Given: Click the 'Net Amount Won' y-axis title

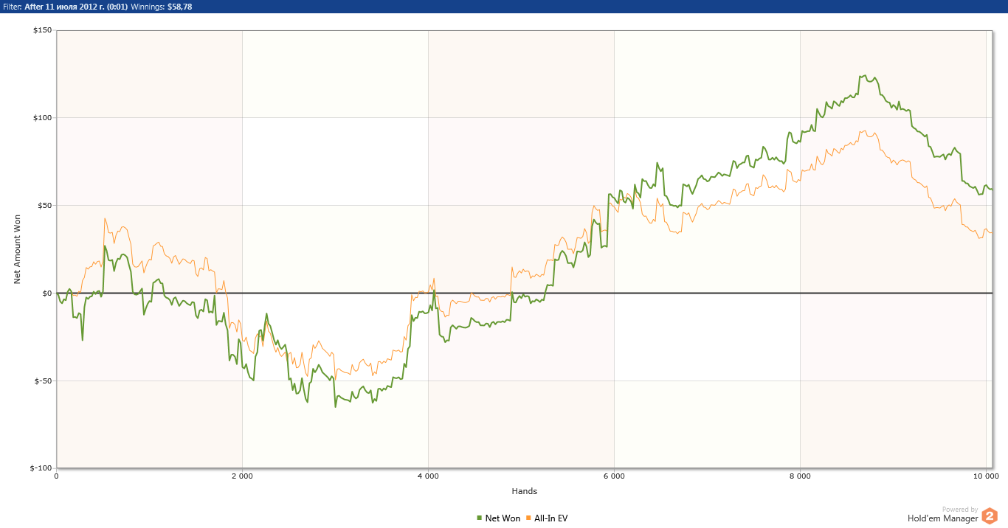Looking at the screenshot, I should click(18, 249).
